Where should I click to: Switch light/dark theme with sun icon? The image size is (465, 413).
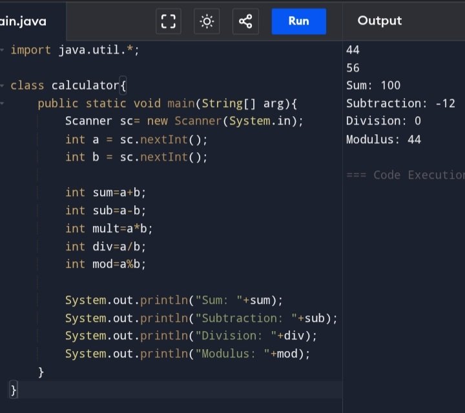tap(207, 21)
